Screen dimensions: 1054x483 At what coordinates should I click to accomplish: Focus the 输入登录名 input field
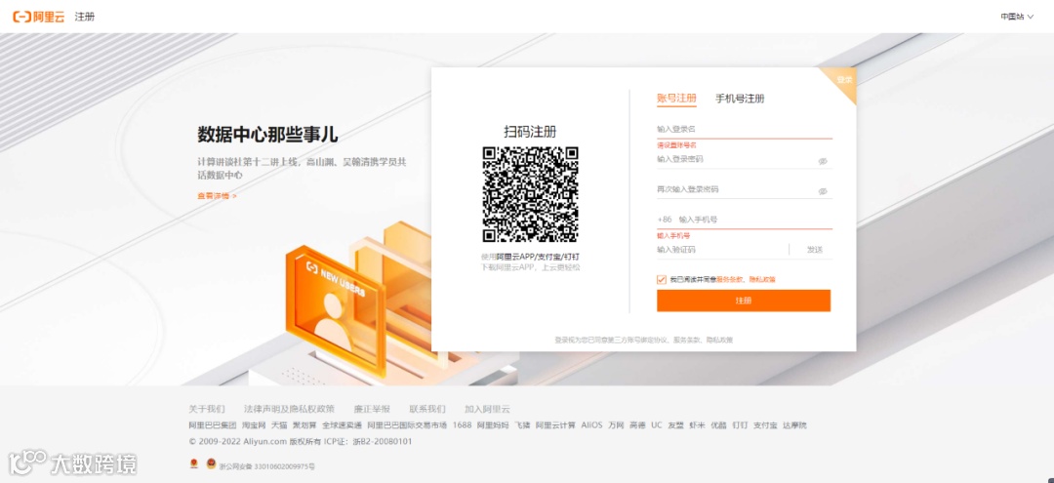tap(744, 128)
